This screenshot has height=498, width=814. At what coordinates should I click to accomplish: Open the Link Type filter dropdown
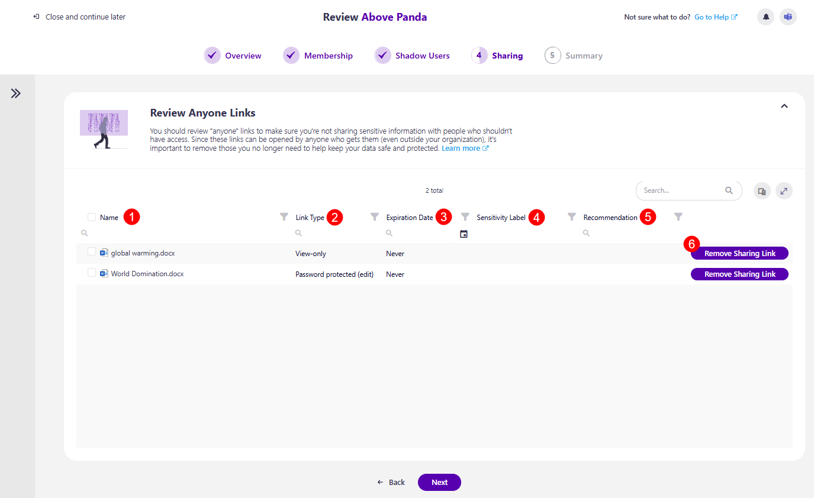(375, 216)
